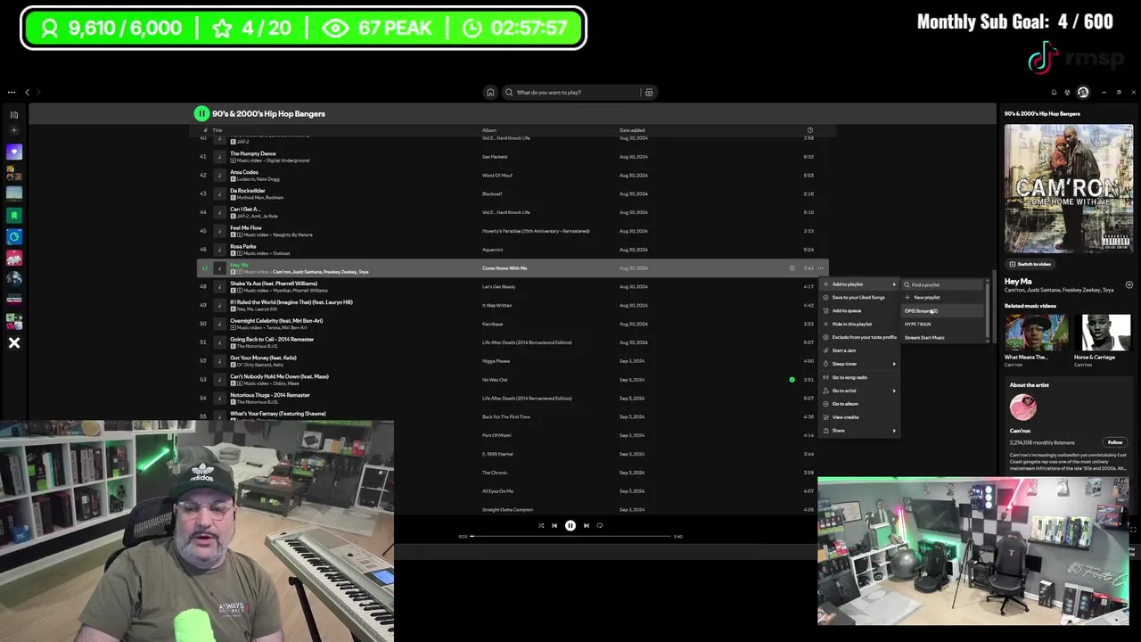Select New playlist in submenu
This screenshot has width=1141, height=642.
coord(942,298)
